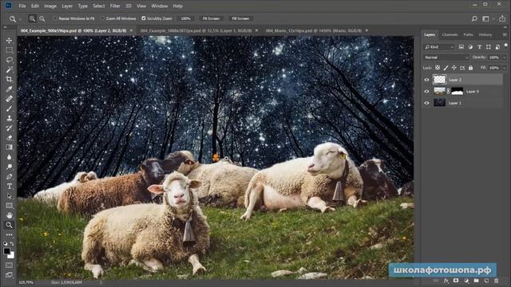The height and width of the screenshot is (287, 511).
Task: Toggle pixel layer filter icon
Action: coord(461,47)
